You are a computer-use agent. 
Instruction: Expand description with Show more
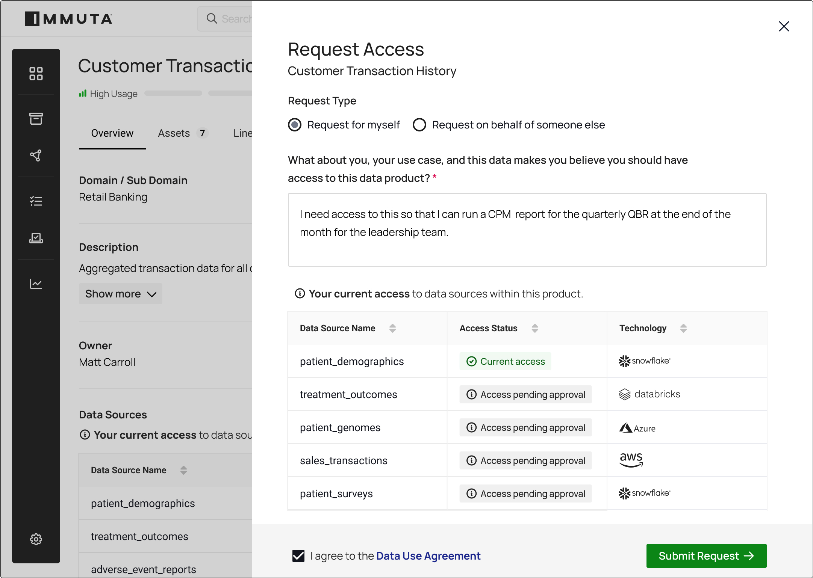click(x=120, y=294)
